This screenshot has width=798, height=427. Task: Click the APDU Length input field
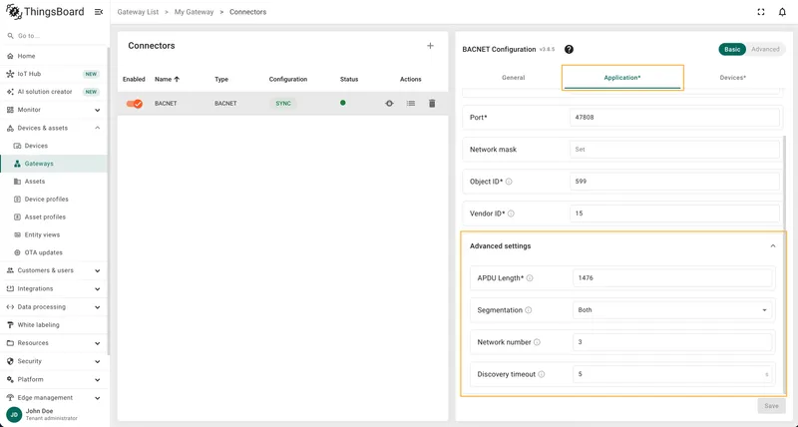coord(671,278)
